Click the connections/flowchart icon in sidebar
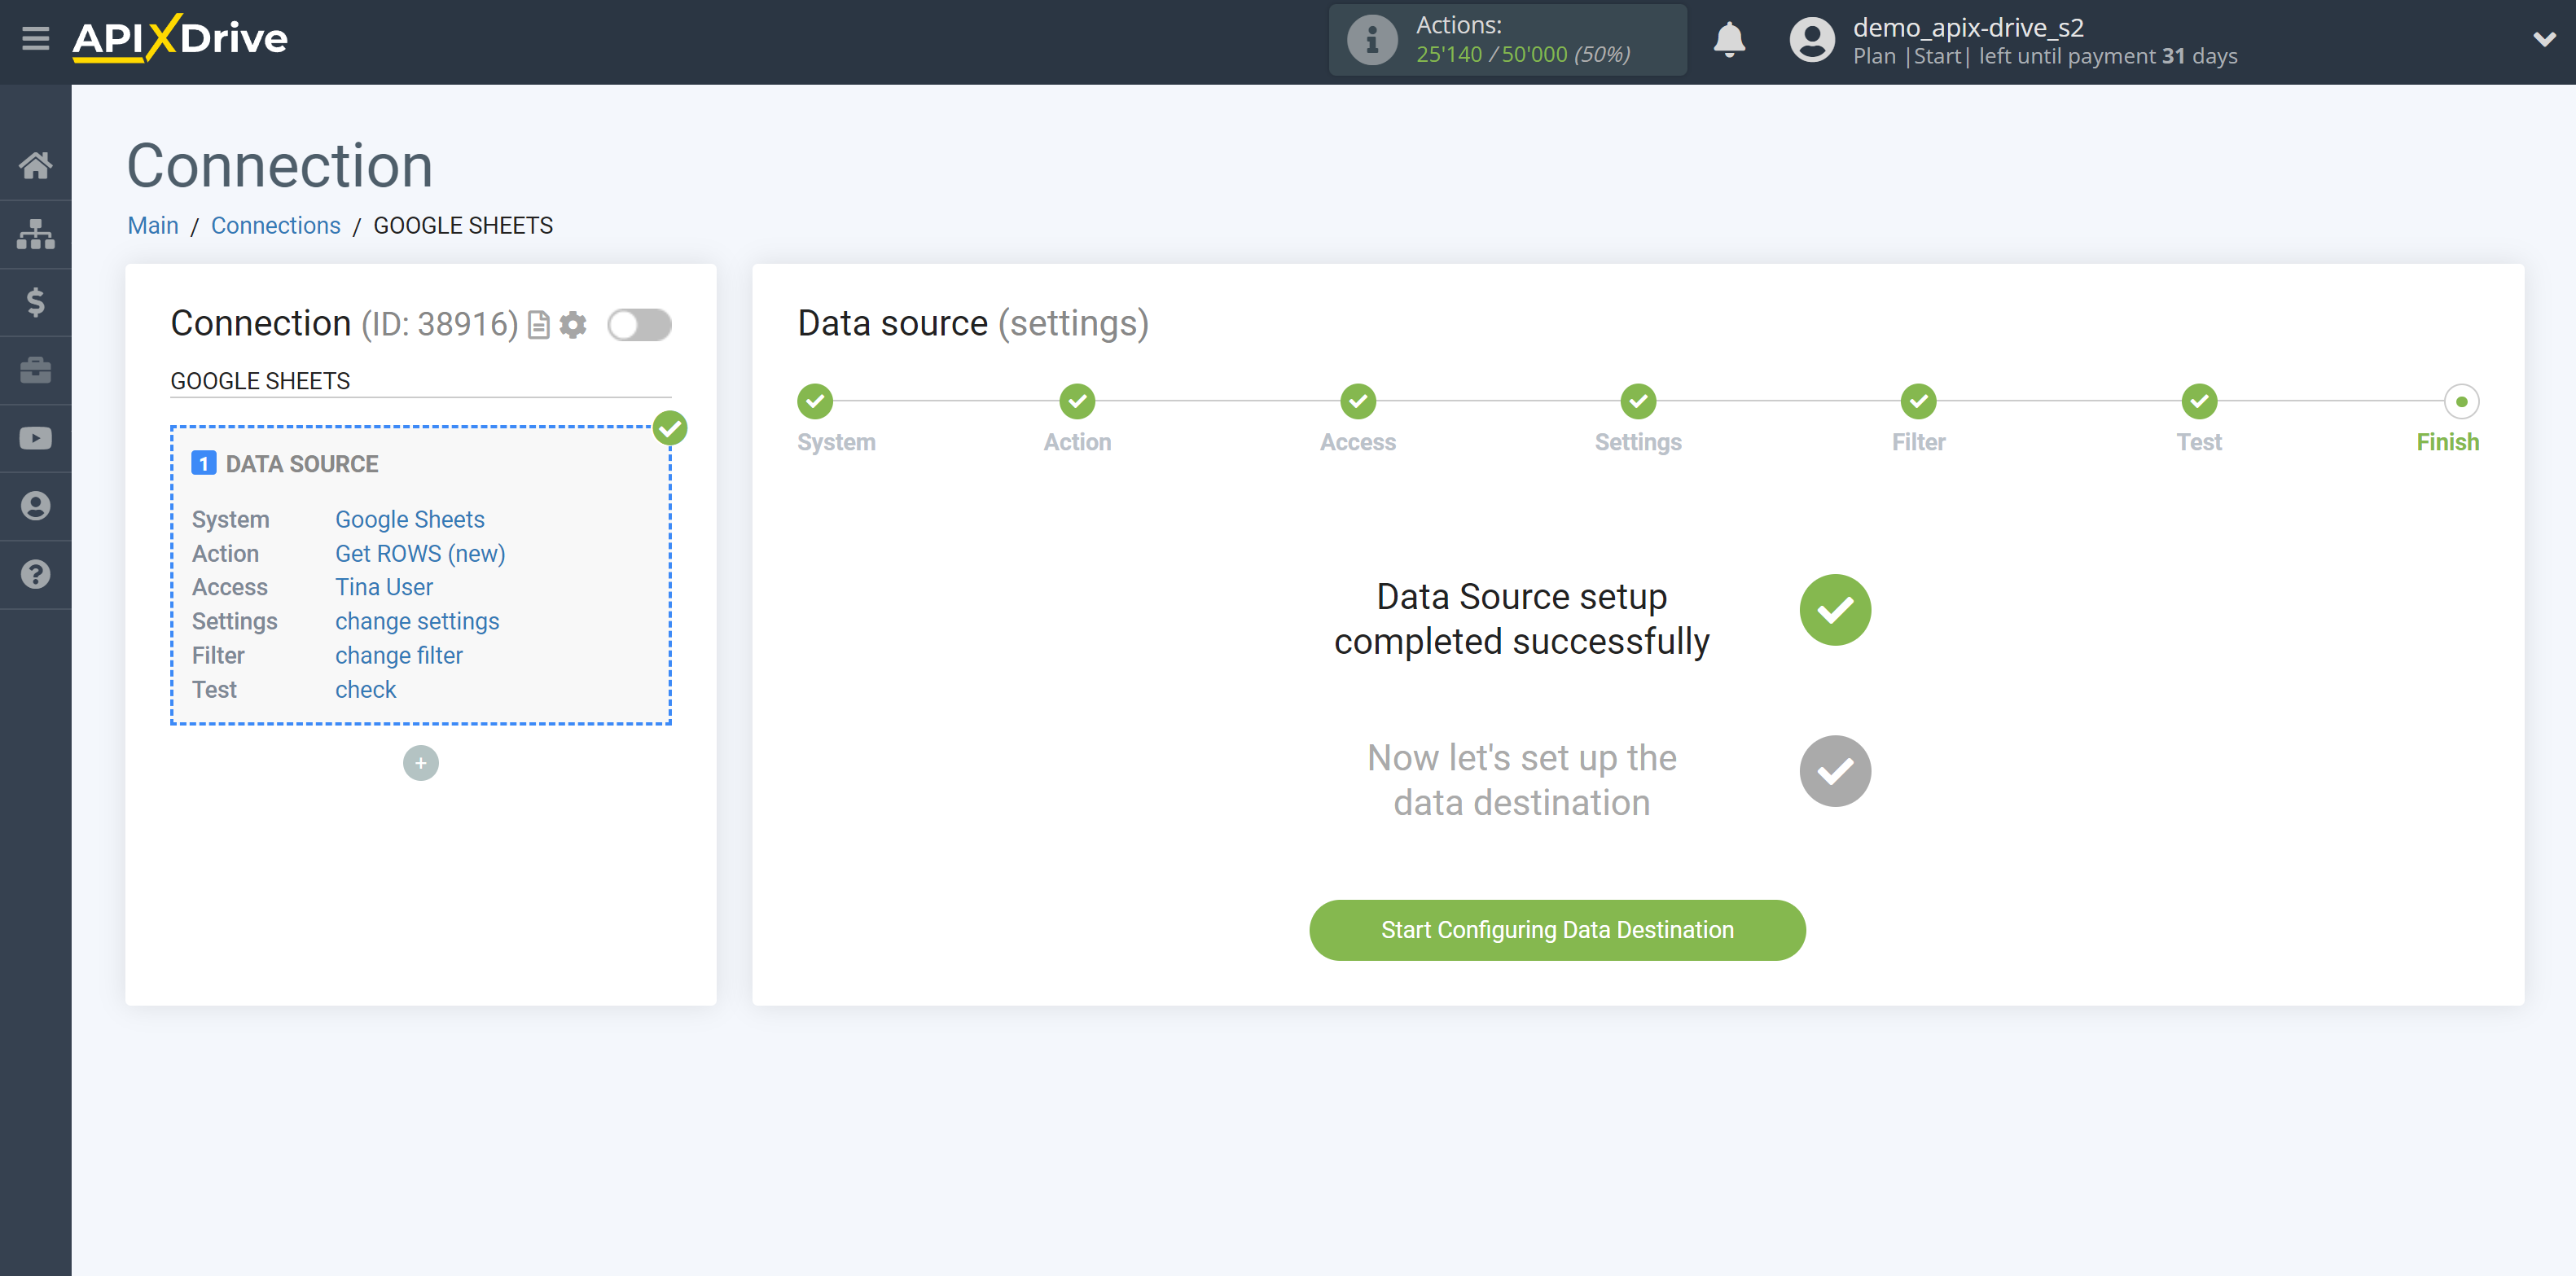 pos(36,231)
